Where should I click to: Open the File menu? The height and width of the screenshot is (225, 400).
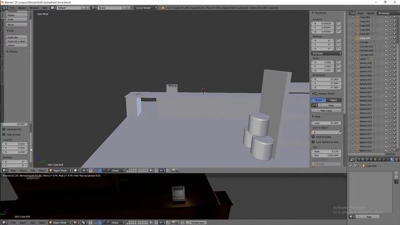coord(12,8)
